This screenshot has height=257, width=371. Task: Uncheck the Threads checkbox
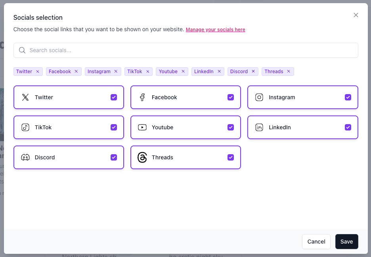[231, 157]
